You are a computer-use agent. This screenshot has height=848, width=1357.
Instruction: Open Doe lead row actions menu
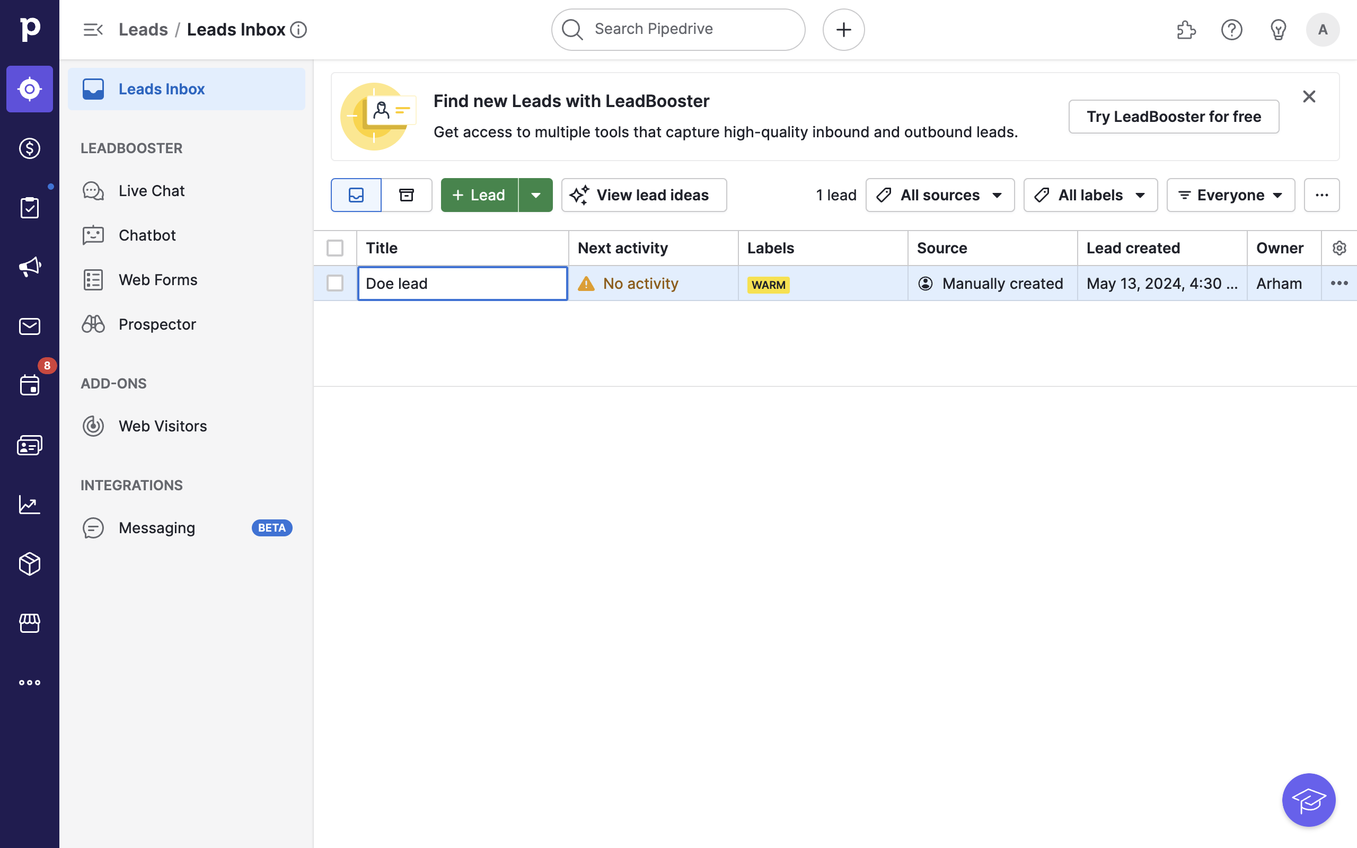click(1339, 283)
